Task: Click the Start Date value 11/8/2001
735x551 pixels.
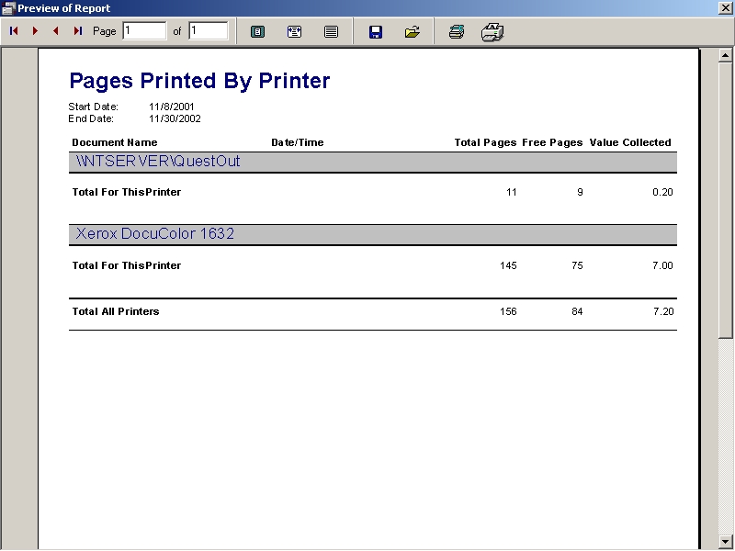Action: (172, 107)
